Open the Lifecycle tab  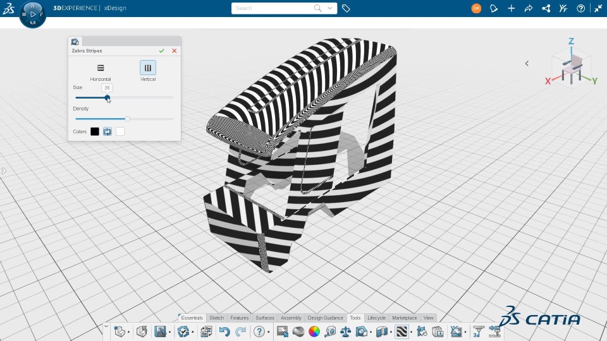[x=376, y=318]
